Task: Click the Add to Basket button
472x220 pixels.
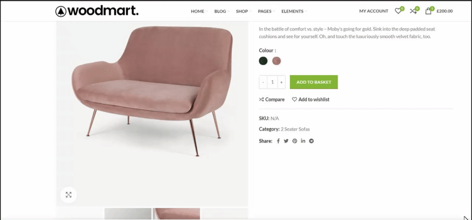Action: tap(314, 82)
